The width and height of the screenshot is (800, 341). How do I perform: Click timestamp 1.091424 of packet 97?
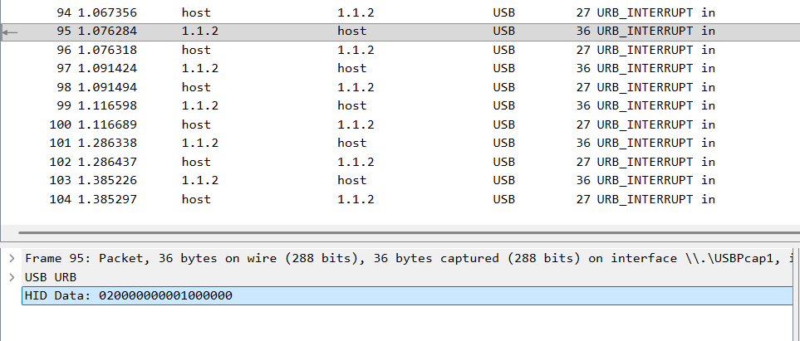108,68
